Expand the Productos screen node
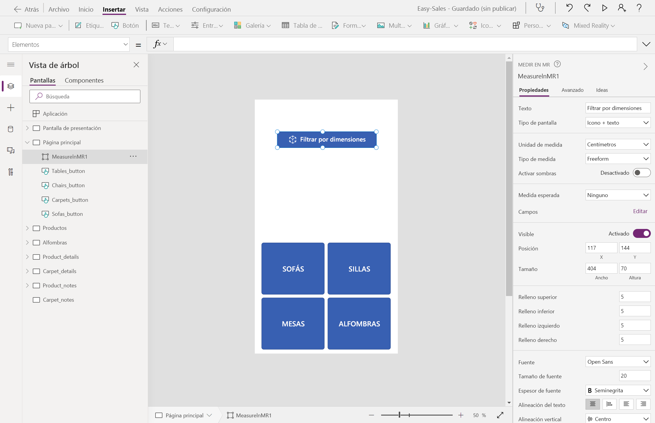655x423 pixels. (x=27, y=228)
